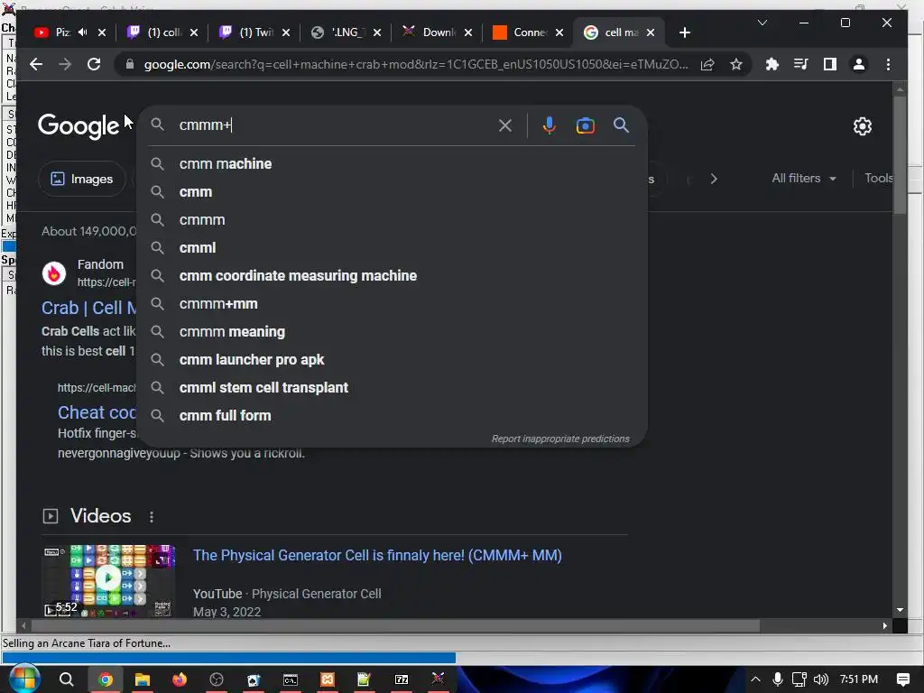The image size is (924, 693).
Task: Open the Crab | Cell Machine Fandom result
Action: (x=88, y=308)
